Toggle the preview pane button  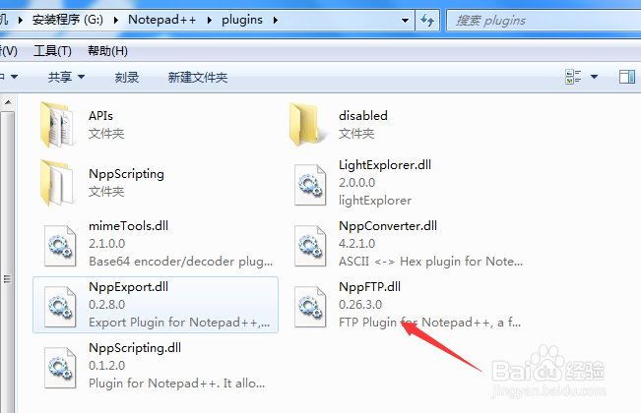(626, 77)
